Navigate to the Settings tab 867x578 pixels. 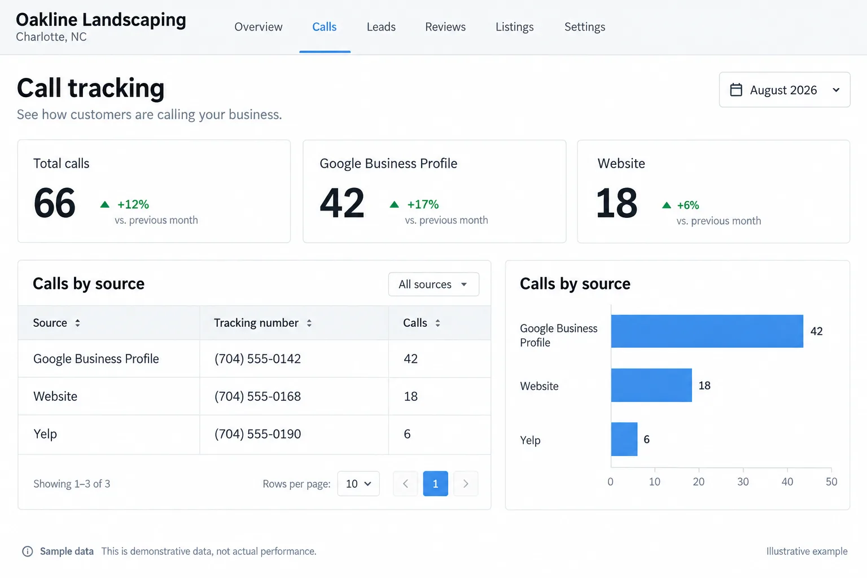point(585,27)
